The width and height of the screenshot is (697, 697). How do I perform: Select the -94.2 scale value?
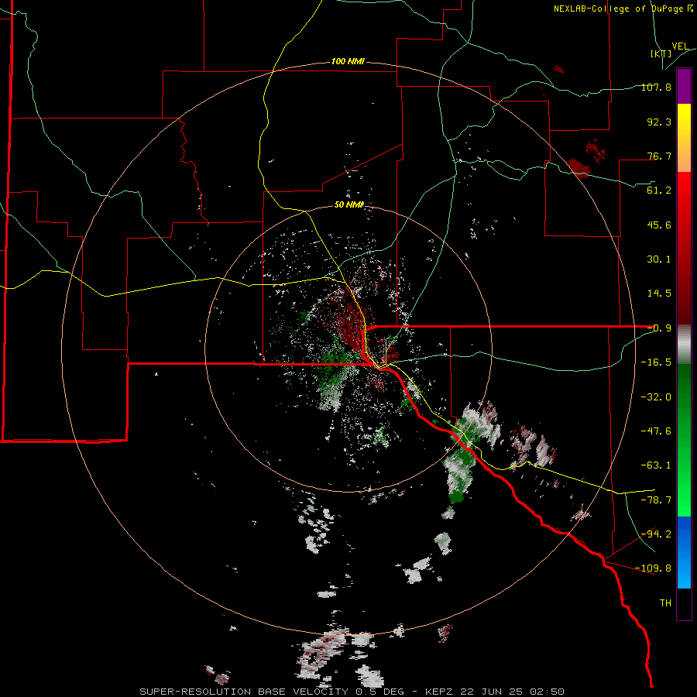[x=656, y=534]
